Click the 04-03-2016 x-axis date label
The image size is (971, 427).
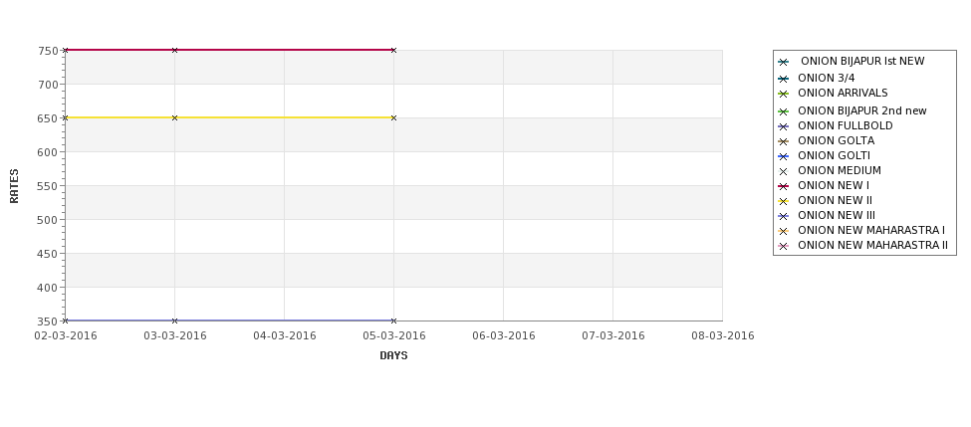[284, 336]
